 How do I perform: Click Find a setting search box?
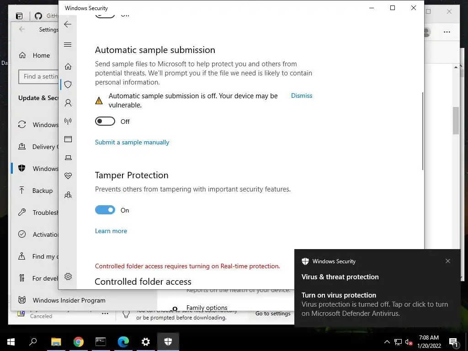click(38, 76)
